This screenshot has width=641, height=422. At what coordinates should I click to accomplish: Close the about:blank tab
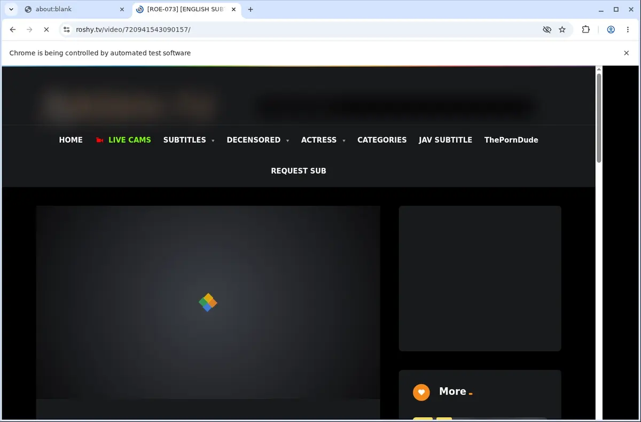coord(122,9)
